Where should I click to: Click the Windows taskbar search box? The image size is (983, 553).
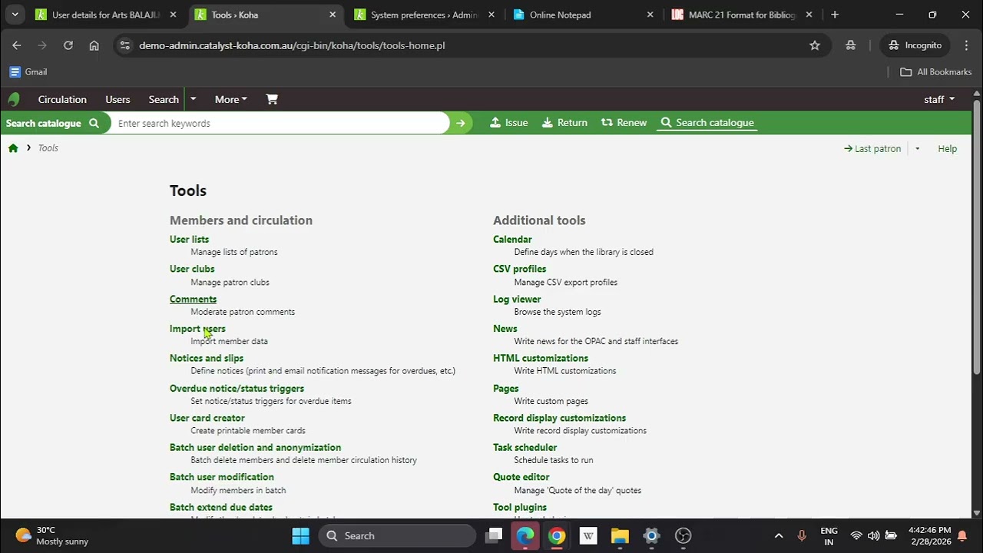tap(397, 535)
